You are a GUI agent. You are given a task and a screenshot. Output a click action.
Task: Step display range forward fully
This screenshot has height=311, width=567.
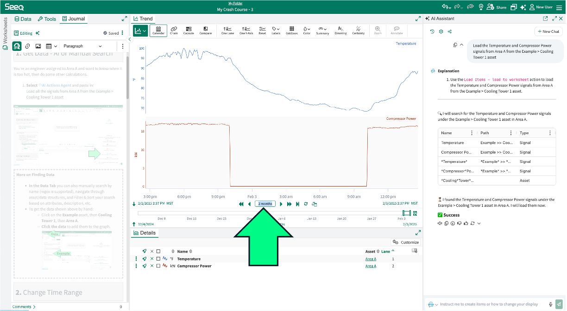tap(297, 204)
